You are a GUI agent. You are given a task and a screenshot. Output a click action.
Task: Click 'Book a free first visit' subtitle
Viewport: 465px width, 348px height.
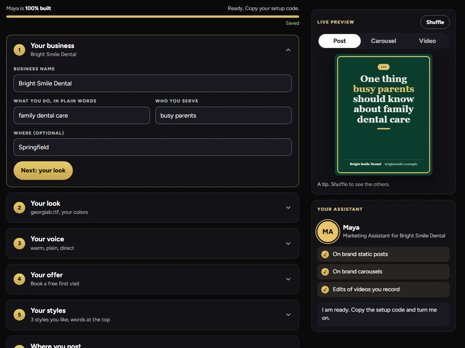point(55,284)
